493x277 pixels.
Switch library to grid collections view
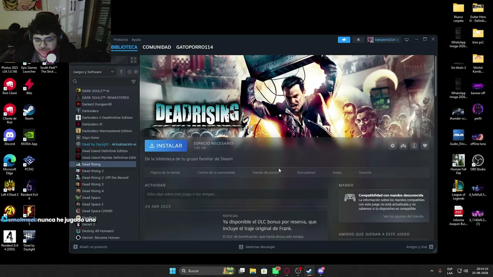click(133, 60)
